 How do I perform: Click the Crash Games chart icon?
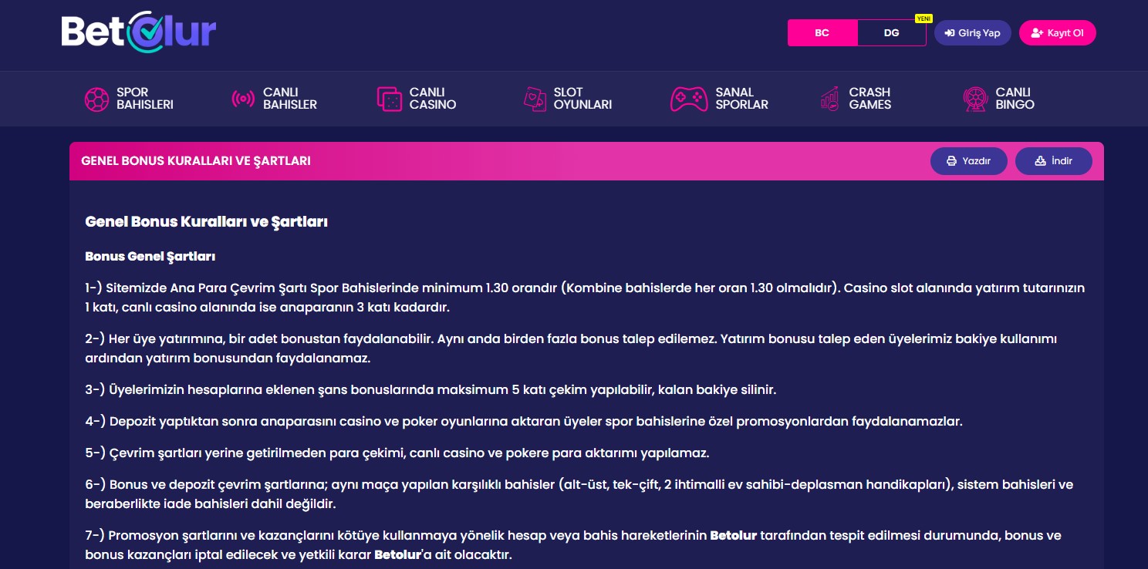click(830, 99)
